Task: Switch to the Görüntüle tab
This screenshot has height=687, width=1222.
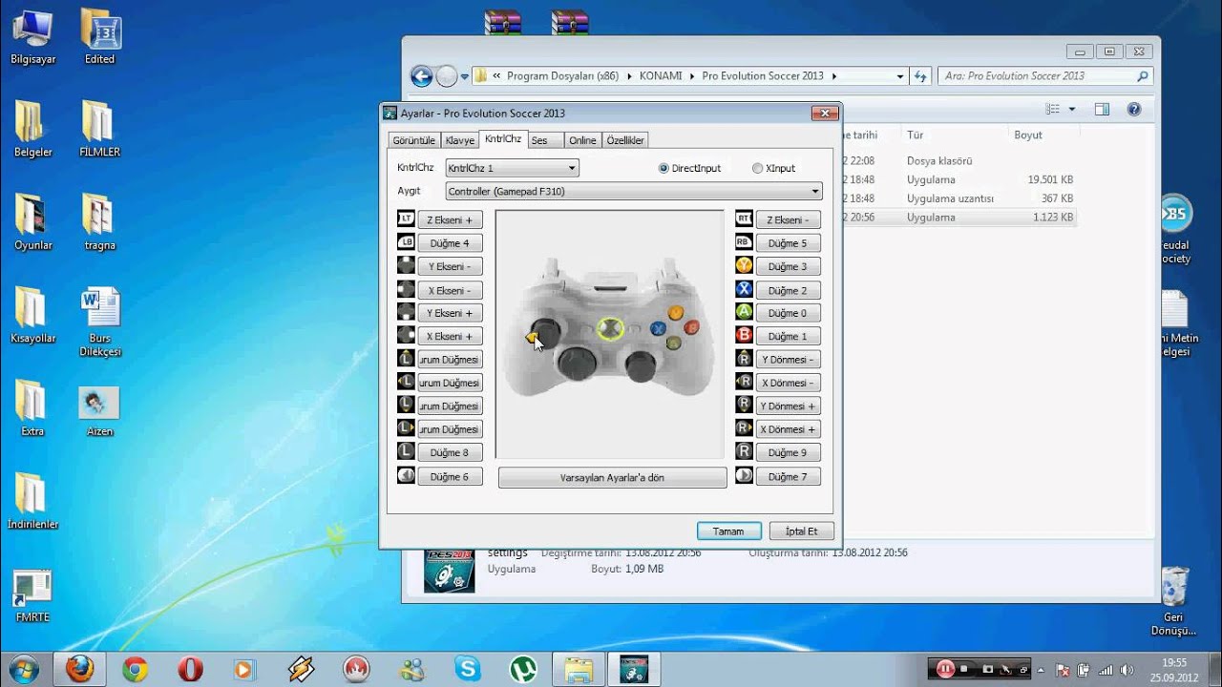Action: tap(414, 140)
